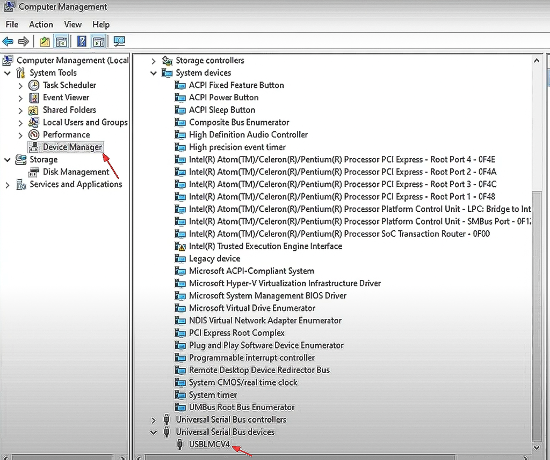The height and width of the screenshot is (460, 550).
Task: Click Show/Hide Console Tree toolbar icon
Action: [x=62, y=42]
